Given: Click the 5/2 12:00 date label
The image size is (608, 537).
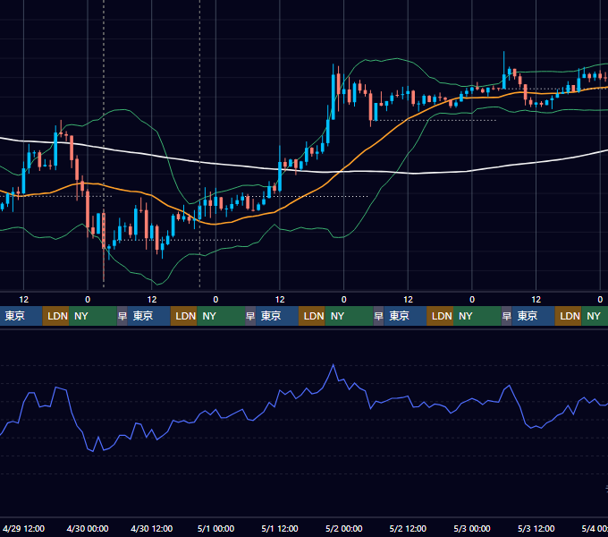Looking at the screenshot, I should point(408,528).
